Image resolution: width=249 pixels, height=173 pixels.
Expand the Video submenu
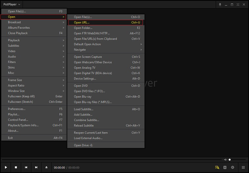(34, 51)
